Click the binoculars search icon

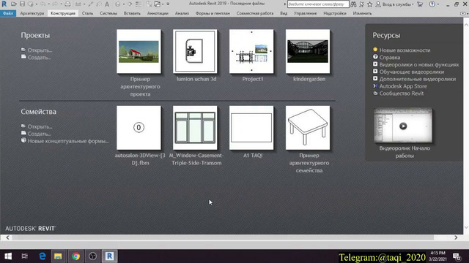[353, 4]
